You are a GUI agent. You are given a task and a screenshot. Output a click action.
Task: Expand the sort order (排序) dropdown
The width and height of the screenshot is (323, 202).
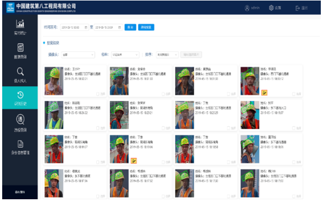click(x=167, y=55)
